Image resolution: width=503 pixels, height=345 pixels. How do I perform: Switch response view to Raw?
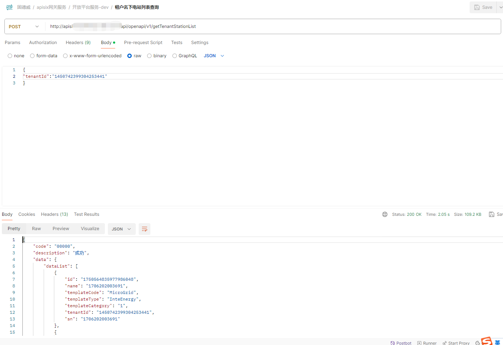tap(36, 229)
